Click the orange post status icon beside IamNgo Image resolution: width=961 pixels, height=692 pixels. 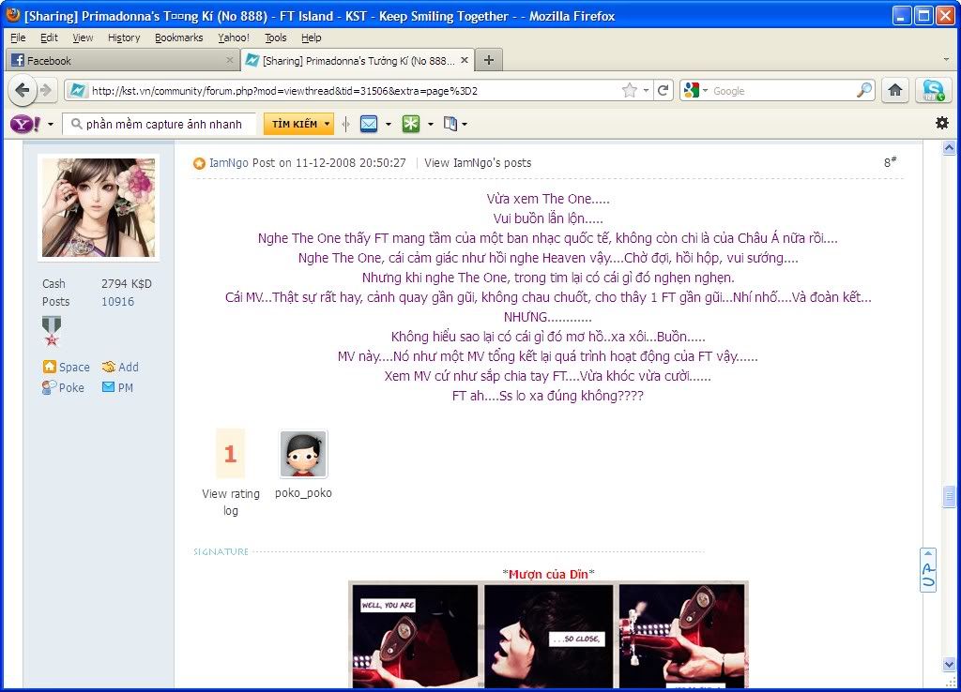[x=199, y=163]
